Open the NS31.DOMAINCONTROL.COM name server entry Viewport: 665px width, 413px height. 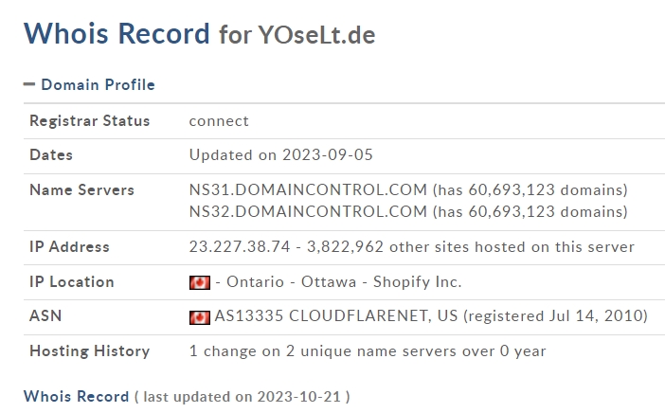pyautogui.click(x=308, y=189)
